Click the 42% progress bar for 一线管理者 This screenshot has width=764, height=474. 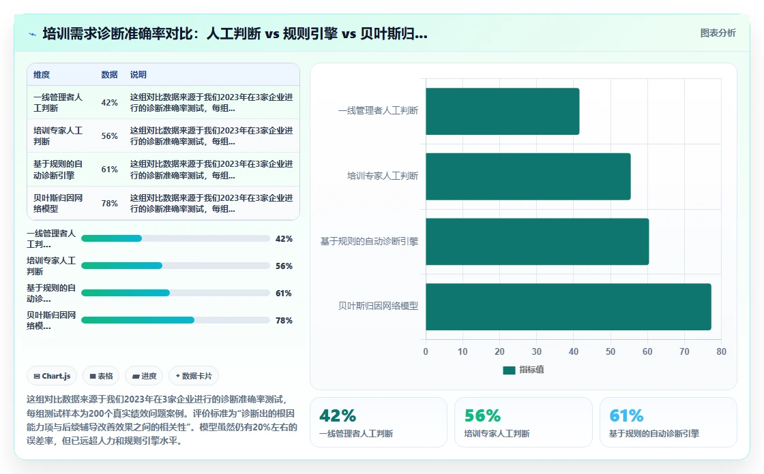[x=175, y=238]
